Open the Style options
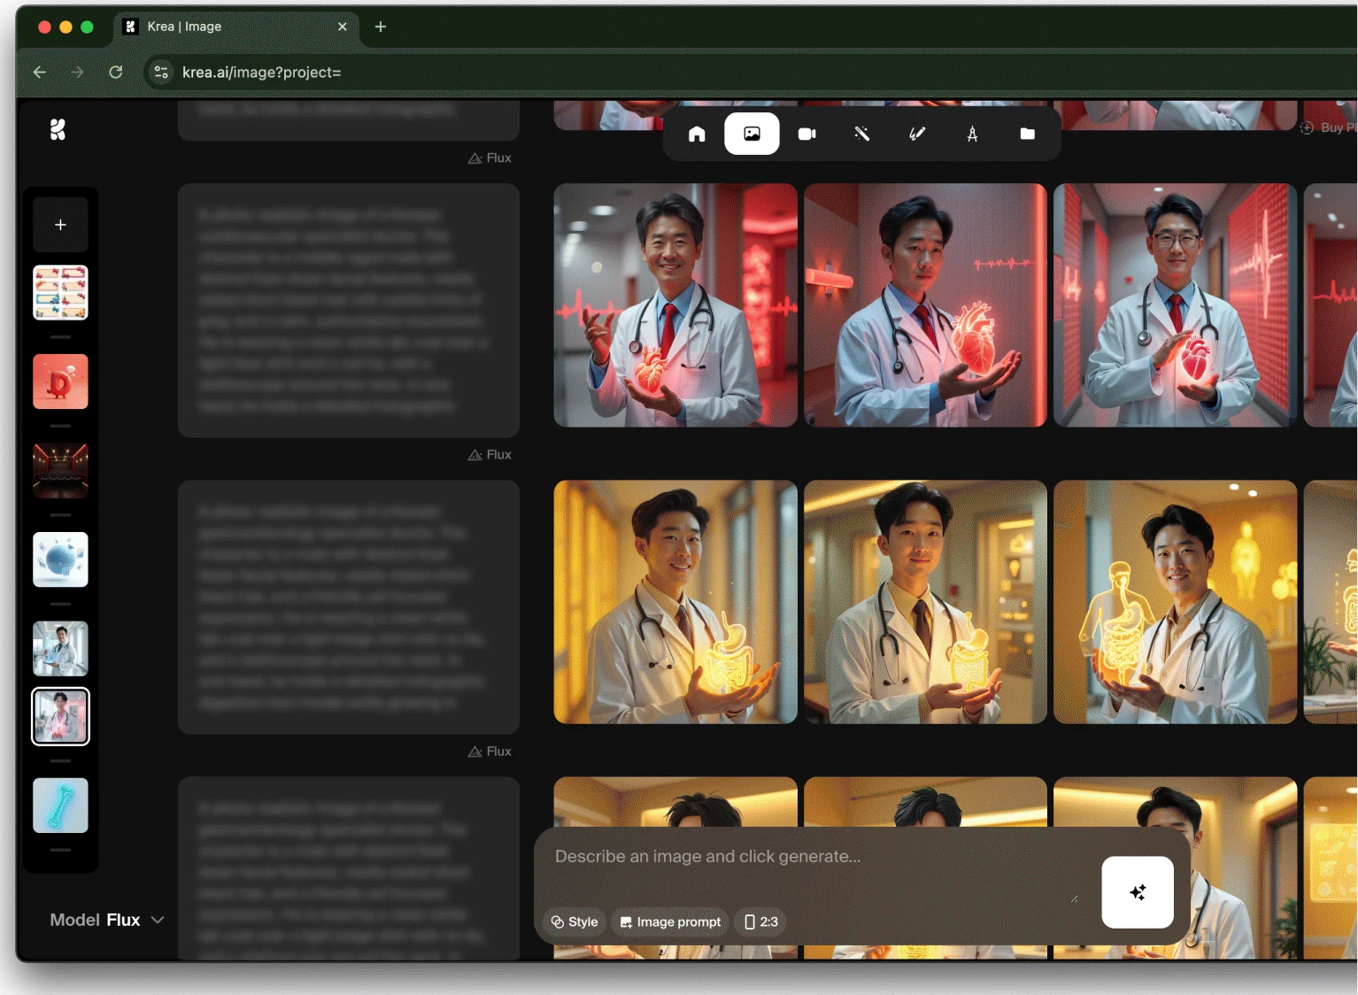Image resolution: width=1358 pixels, height=995 pixels. pos(575,922)
